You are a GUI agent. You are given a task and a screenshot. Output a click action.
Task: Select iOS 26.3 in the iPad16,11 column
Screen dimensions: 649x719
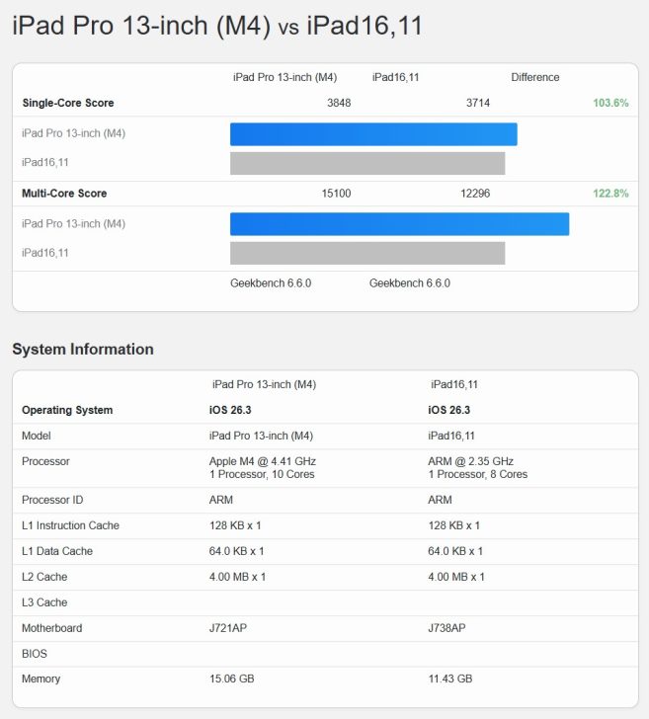pyautogui.click(x=449, y=410)
